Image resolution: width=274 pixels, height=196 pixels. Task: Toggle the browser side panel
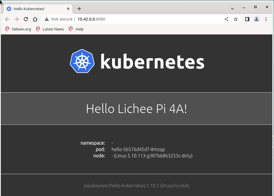pyautogui.click(x=247, y=19)
